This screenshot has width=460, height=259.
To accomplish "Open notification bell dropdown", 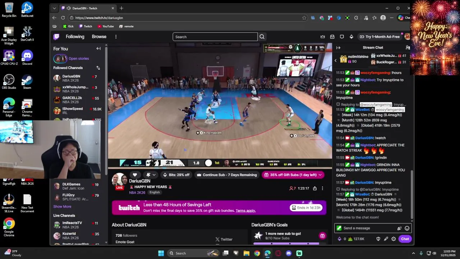I will (x=151, y=175).
